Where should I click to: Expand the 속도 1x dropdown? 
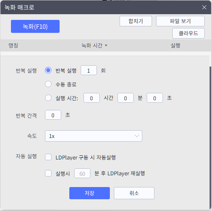point(94,136)
